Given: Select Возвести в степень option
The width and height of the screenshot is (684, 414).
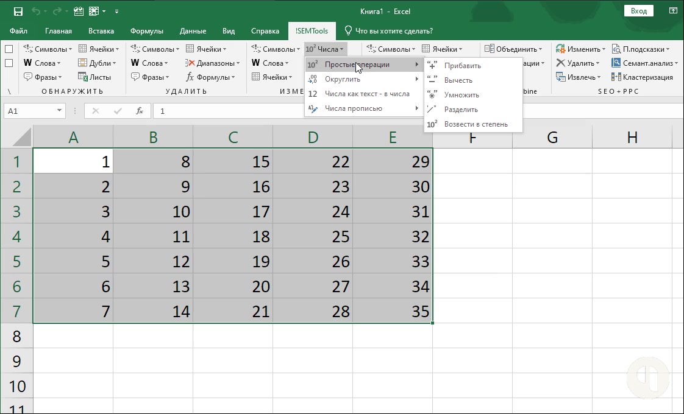Looking at the screenshot, I should click(476, 124).
